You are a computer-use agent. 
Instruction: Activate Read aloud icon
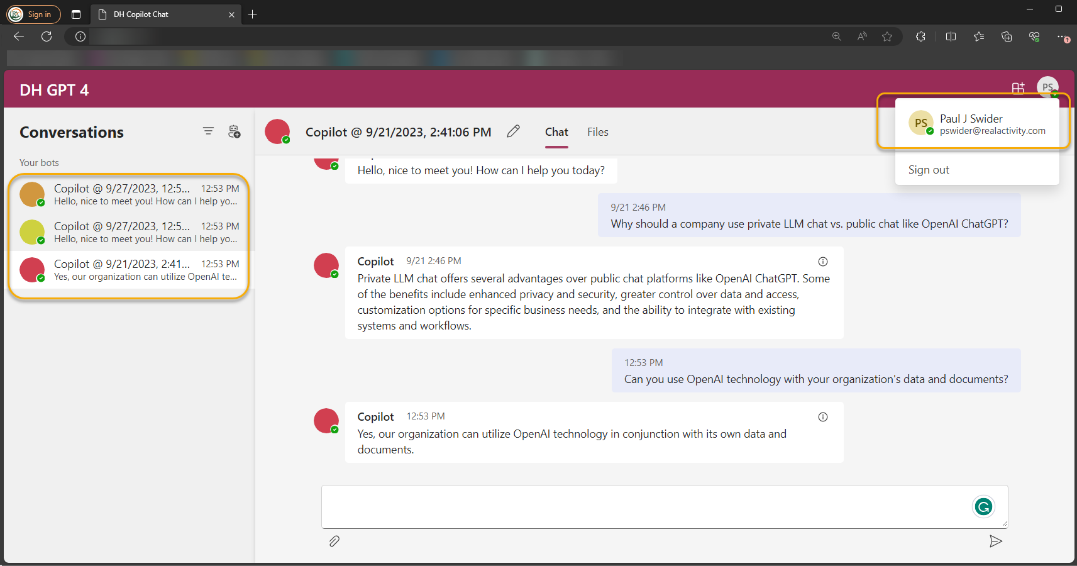coord(862,36)
